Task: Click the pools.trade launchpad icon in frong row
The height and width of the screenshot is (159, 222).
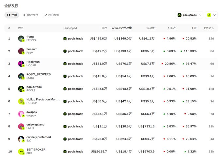Action: click(65, 38)
